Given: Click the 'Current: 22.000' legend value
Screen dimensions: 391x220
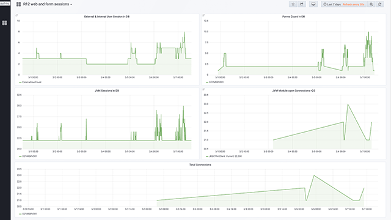Looking at the screenshot, I should pos(234,156).
